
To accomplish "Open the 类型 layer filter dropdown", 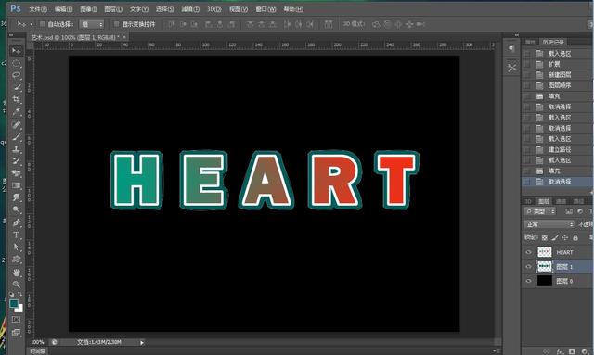I will [x=540, y=211].
